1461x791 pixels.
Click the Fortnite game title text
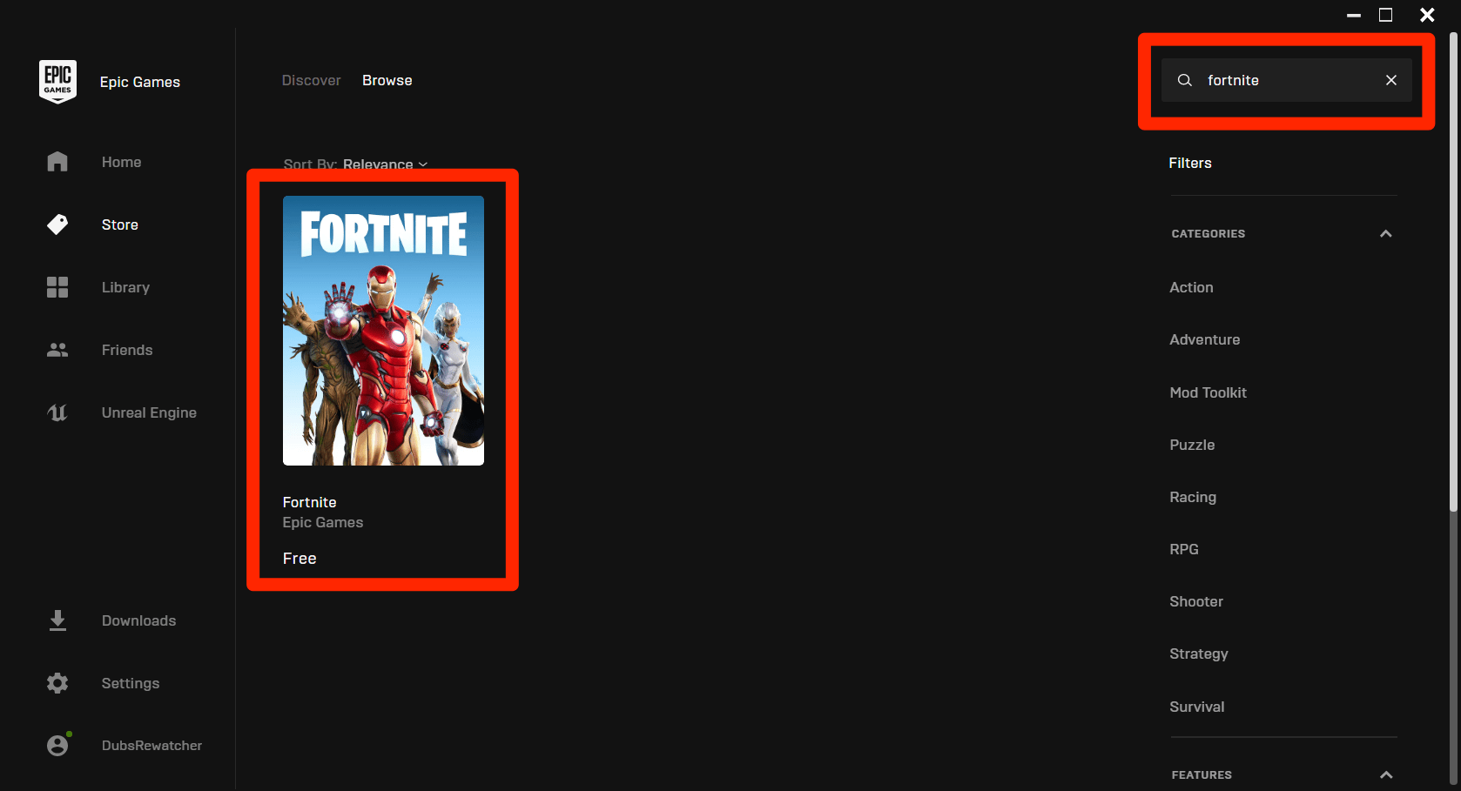point(309,502)
